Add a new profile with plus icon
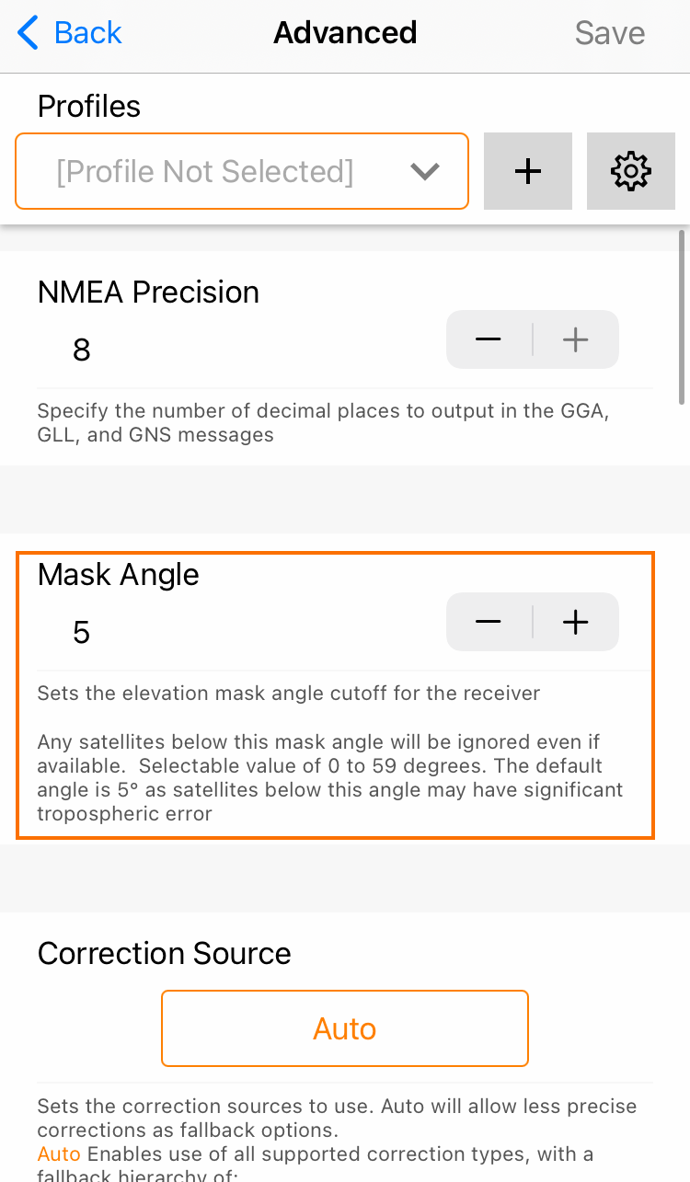690x1182 pixels. (x=528, y=171)
